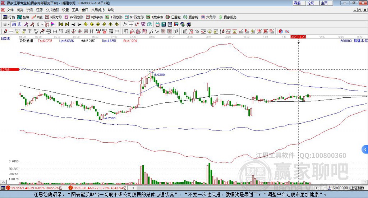Toggle the crosshair cursor tool

[131, 24]
